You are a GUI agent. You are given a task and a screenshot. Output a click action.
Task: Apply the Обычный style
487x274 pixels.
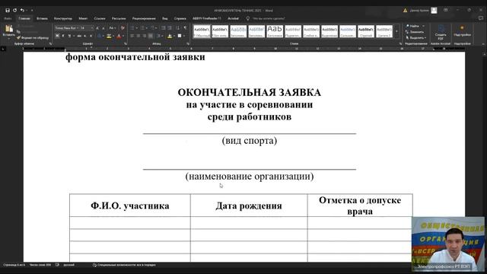click(x=202, y=31)
